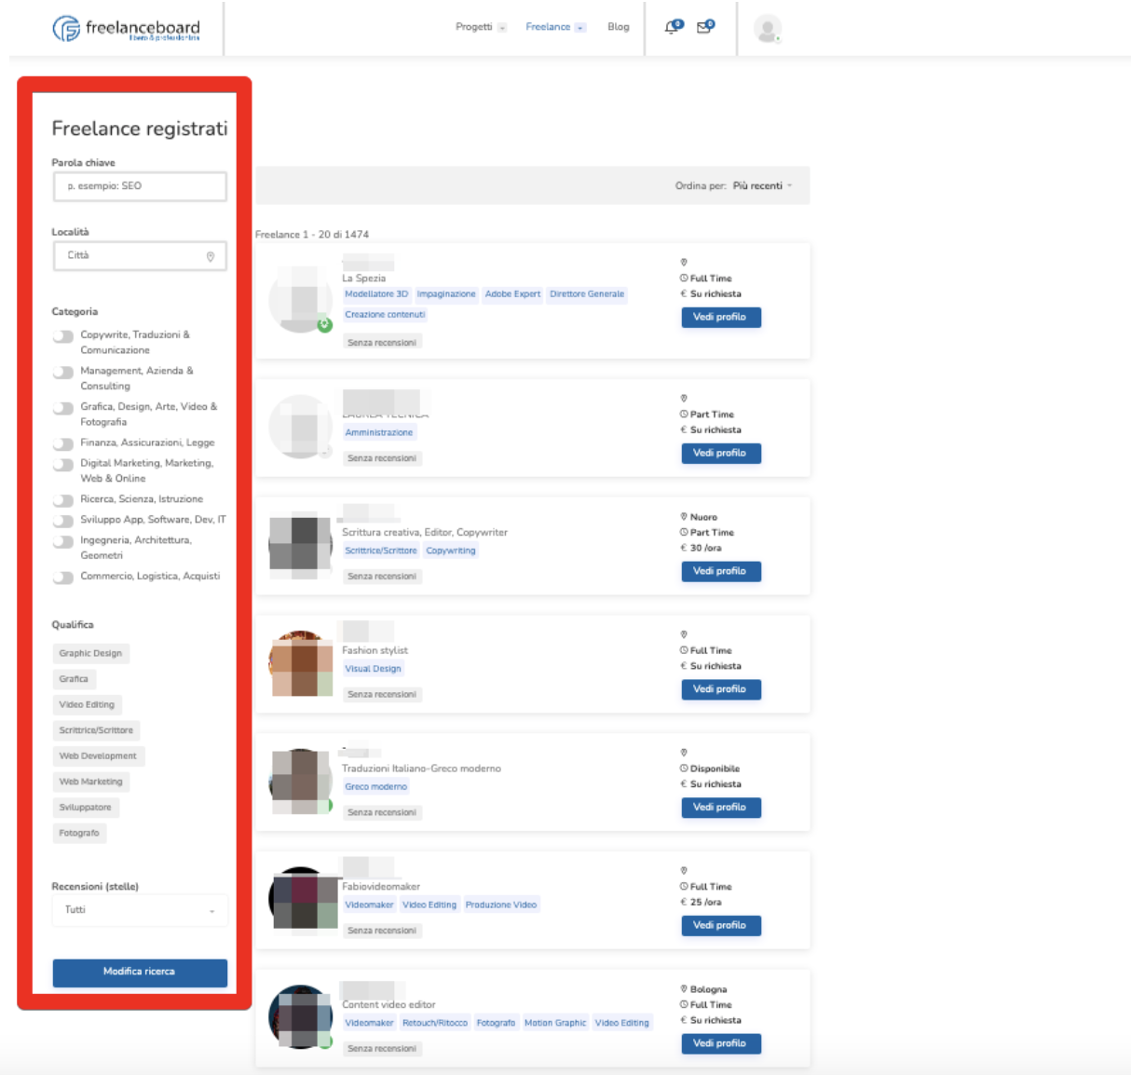
Task: Enable Sviluppo App, Software, Dev, IT filter
Action: (63, 521)
